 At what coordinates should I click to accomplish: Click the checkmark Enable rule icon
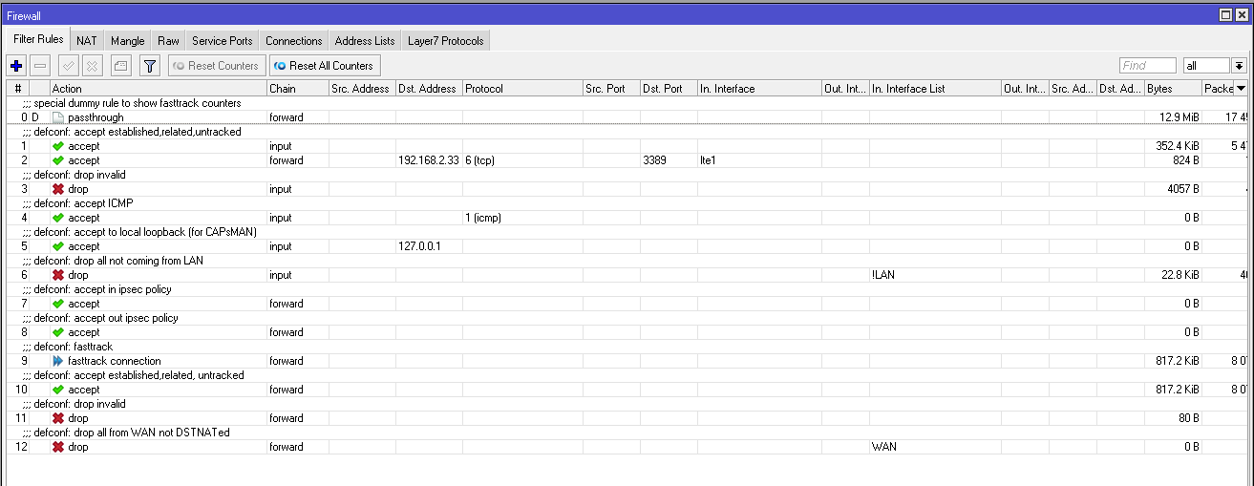68,66
